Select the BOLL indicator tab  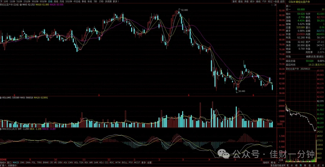coord(125,163)
